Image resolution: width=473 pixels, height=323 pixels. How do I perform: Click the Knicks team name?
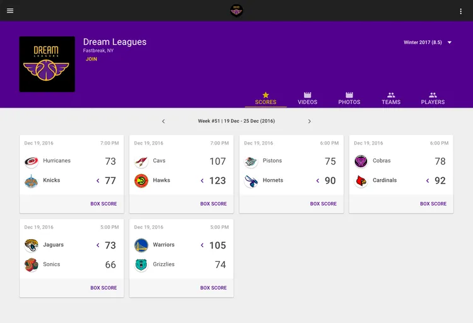(x=52, y=180)
